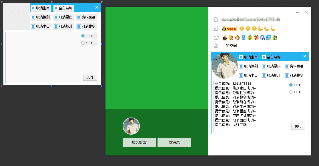Click the log line 修改生日成功
Image resolution: width=319 pixels, height=166 pixels.
tap(235, 88)
